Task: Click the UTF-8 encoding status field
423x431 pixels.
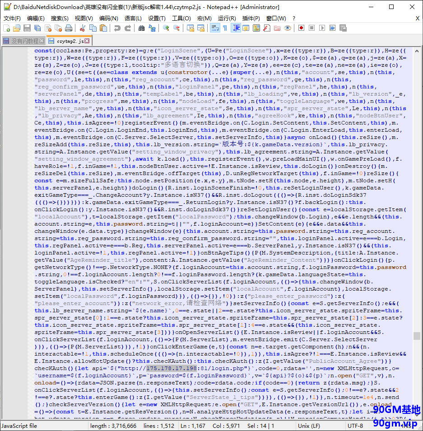Action: (x=355, y=426)
